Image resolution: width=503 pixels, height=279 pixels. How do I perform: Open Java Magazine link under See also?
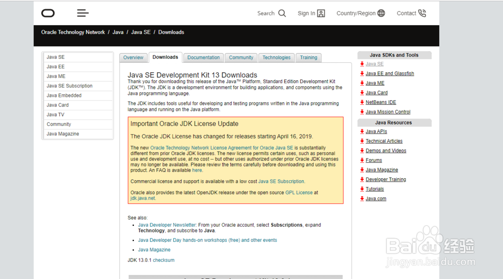click(x=154, y=250)
